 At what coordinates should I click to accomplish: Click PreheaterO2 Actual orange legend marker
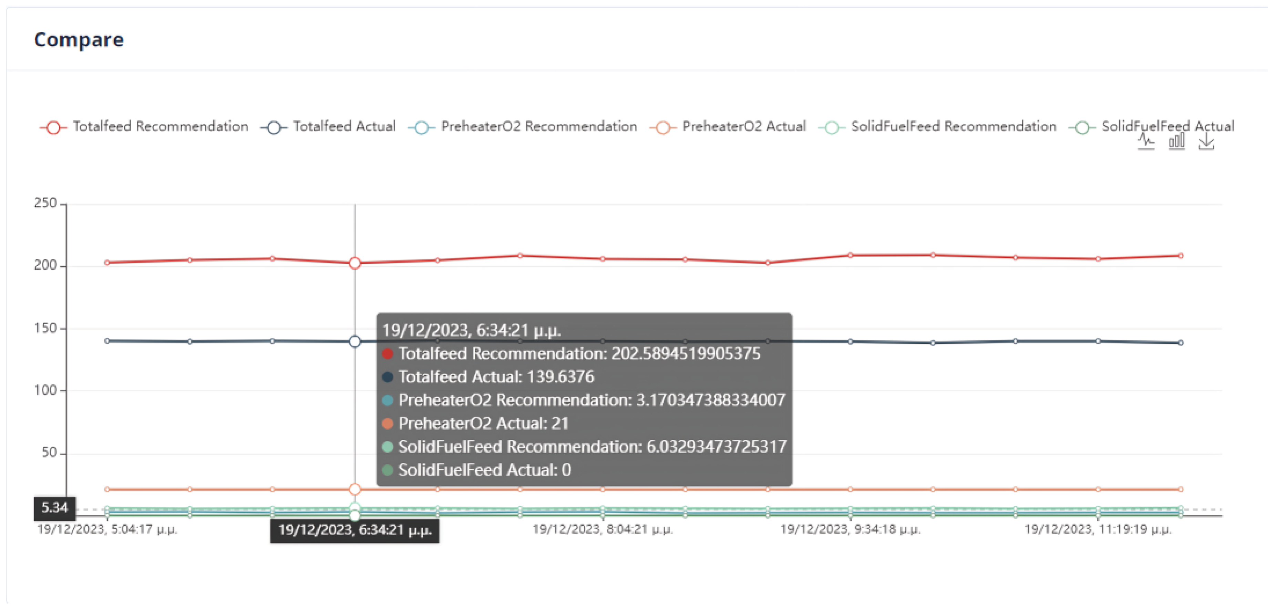tap(663, 127)
